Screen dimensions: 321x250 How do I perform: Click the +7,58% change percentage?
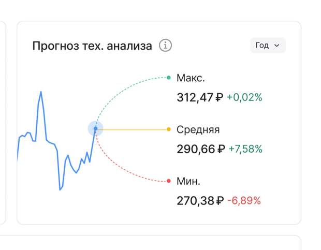click(x=245, y=149)
